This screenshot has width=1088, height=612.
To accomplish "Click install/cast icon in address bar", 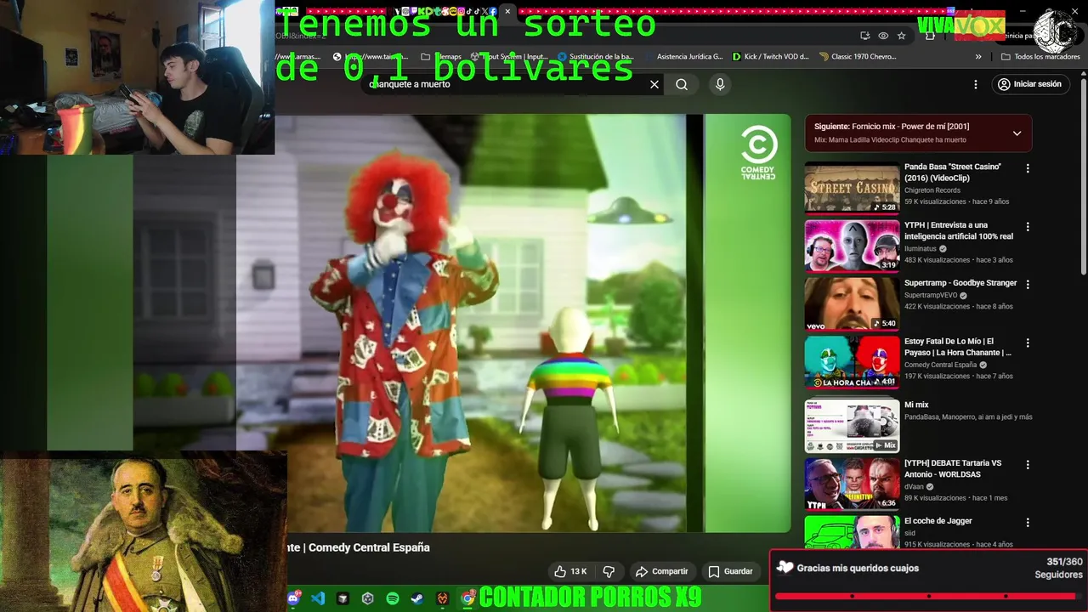I will click(x=864, y=36).
